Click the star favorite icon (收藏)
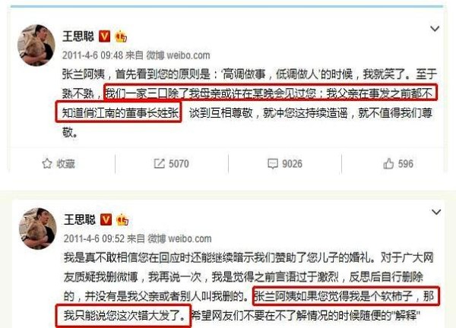 (47, 163)
